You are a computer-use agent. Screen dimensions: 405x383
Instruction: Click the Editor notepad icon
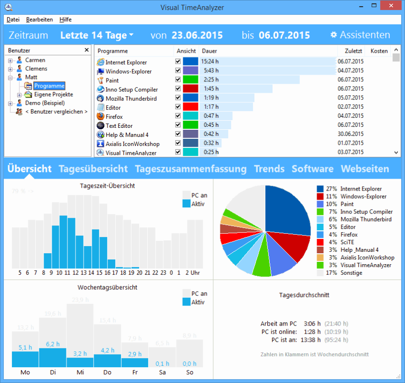click(x=100, y=107)
